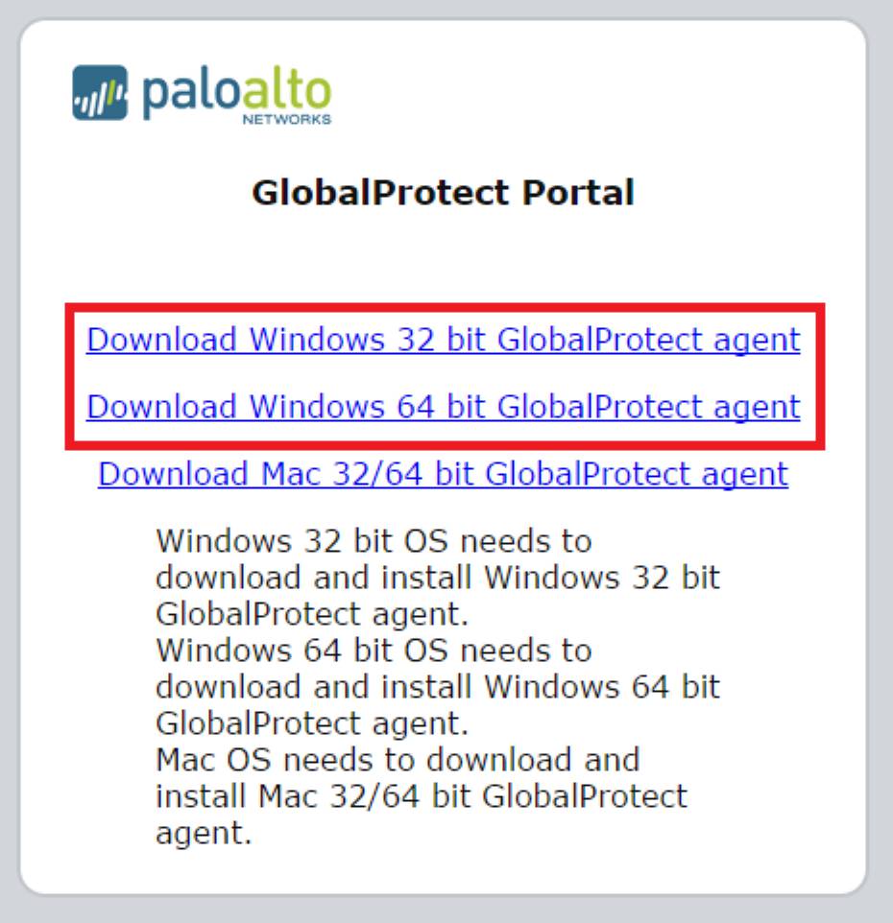
Task: Click the word "Windows" in the 64 bit download link
Action: coord(317,407)
